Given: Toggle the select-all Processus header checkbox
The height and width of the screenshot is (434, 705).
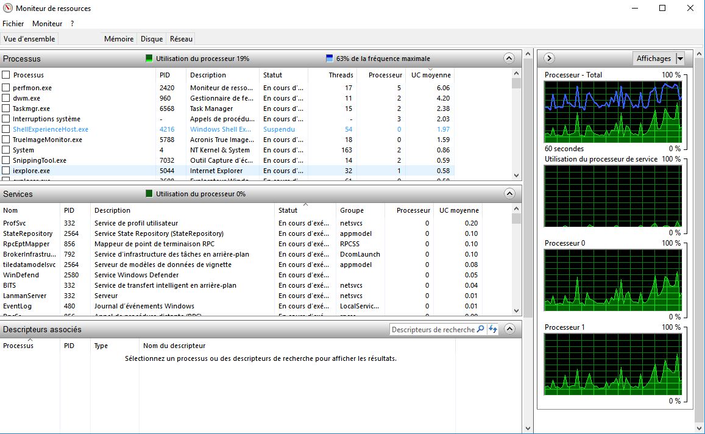Looking at the screenshot, I should [x=6, y=74].
